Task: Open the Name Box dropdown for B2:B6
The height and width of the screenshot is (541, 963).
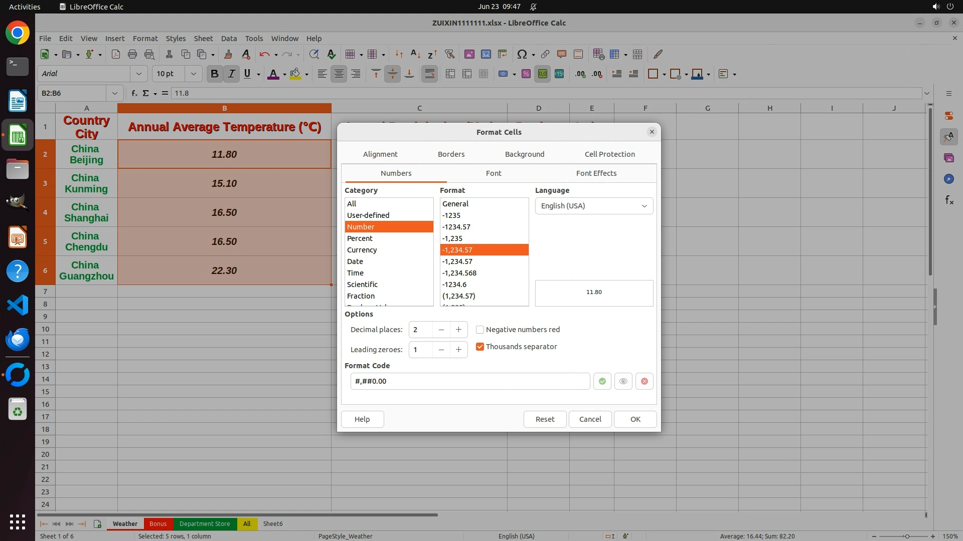Action: pos(115,93)
